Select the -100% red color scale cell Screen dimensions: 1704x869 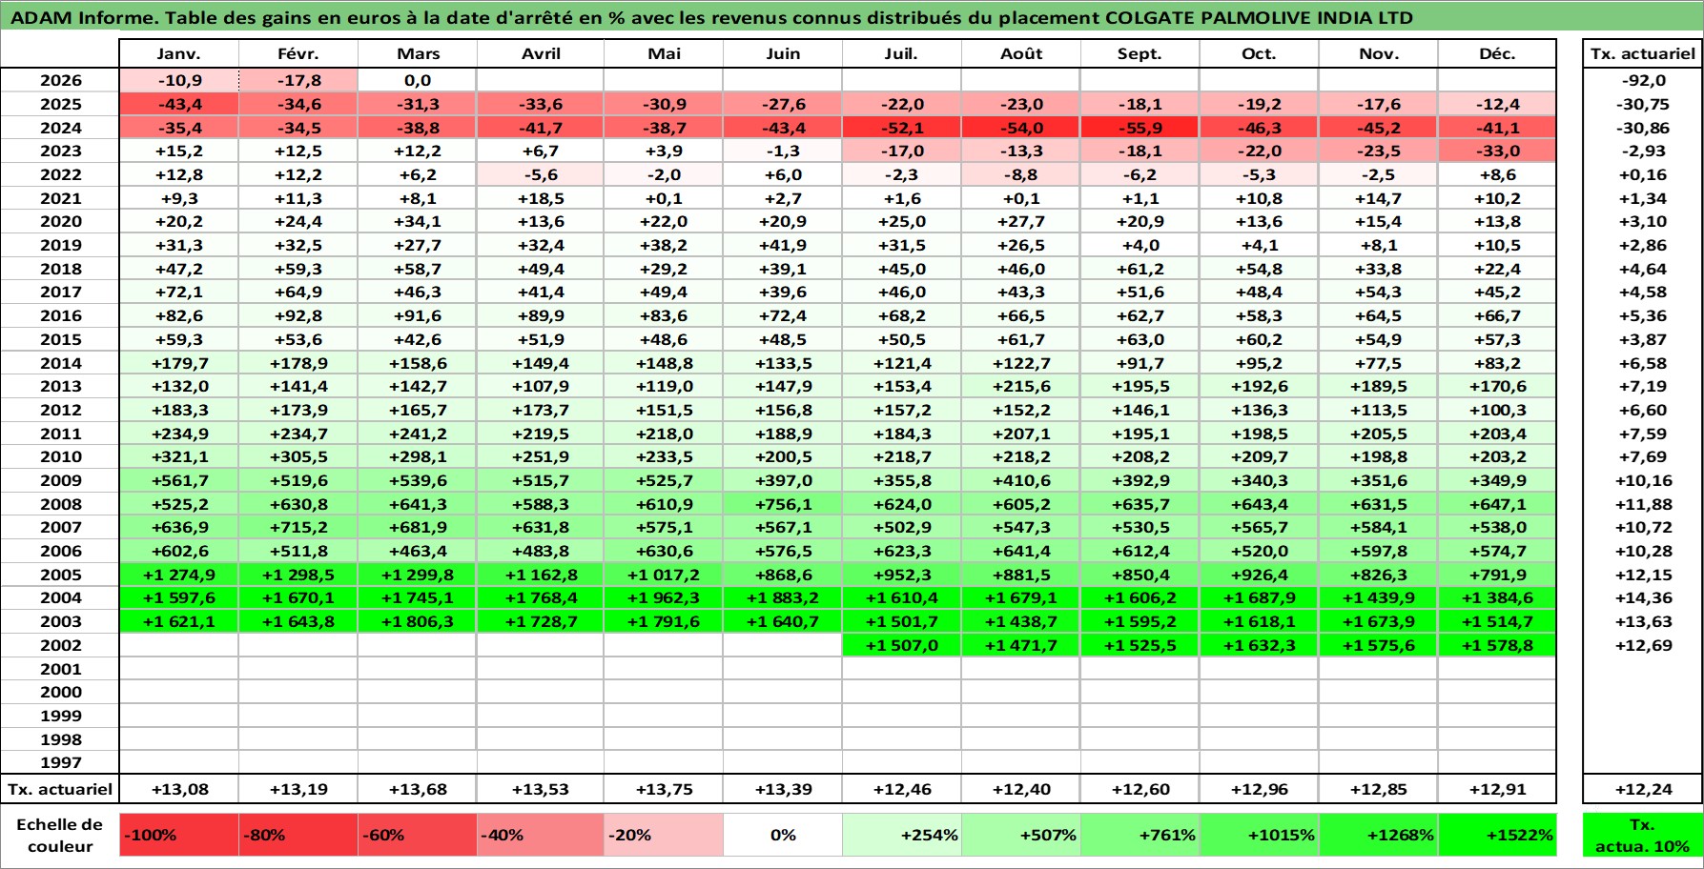(179, 835)
